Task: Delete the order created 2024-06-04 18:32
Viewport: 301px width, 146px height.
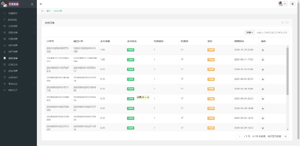Action: pos(263,128)
